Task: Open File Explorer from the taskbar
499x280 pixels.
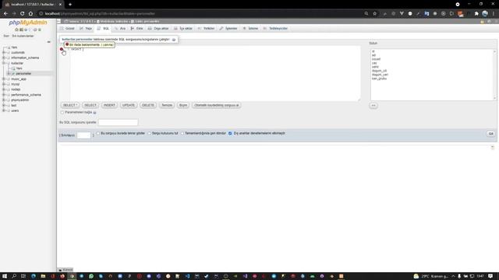Action: tap(43, 276)
